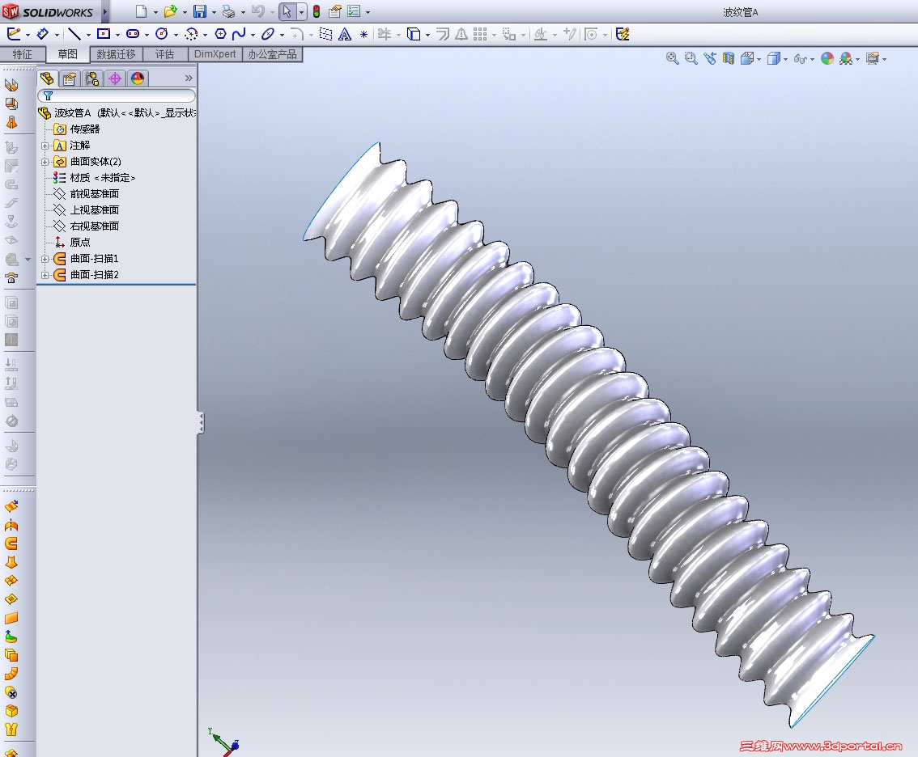The height and width of the screenshot is (757, 918).
Task: Click the Previous View icon
Action: pos(710,58)
